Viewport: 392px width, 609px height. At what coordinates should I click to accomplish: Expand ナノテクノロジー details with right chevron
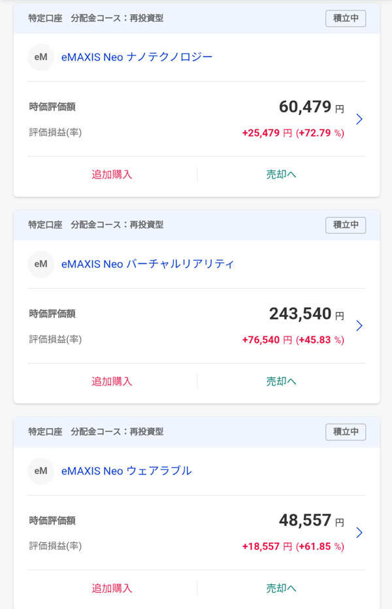pos(359,119)
